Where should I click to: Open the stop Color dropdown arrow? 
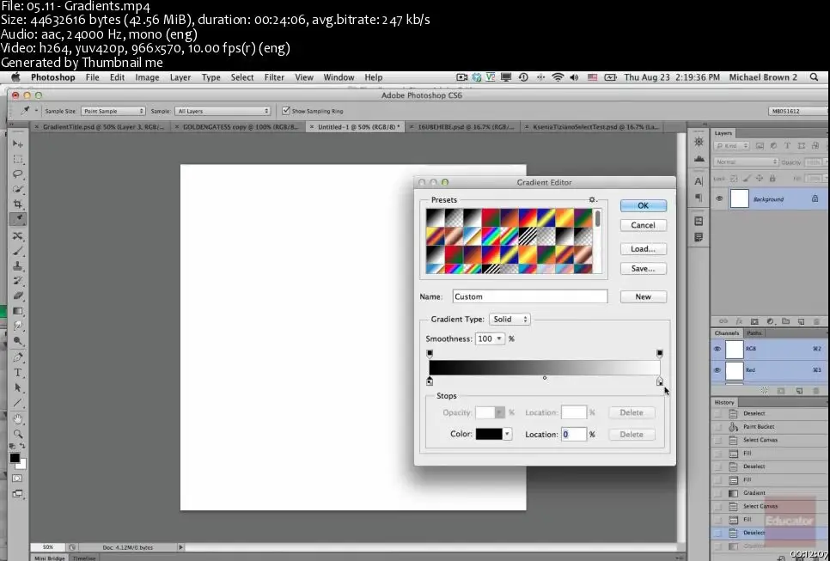pos(507,434)
